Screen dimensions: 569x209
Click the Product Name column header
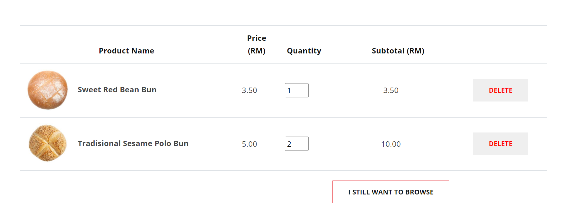[126, 51]
